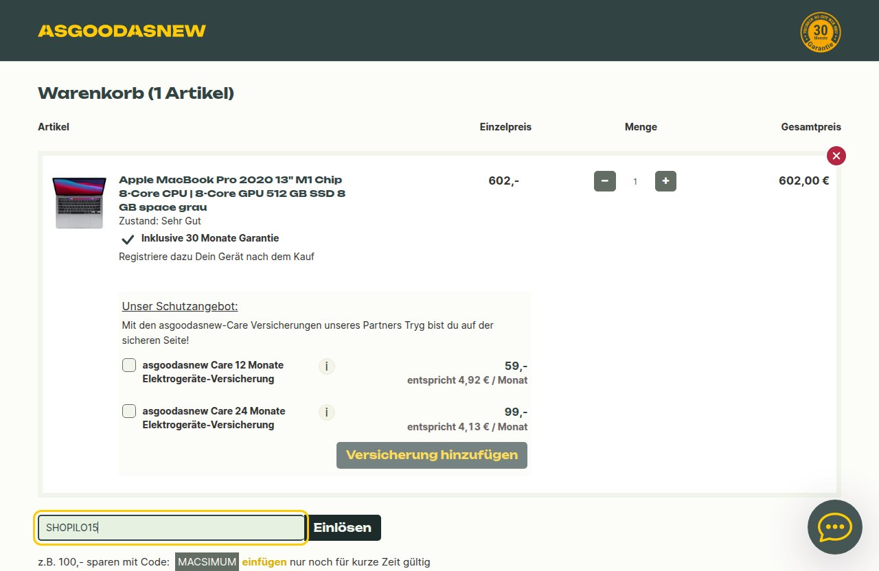Click the total price 602,00 €
The height and width of the screenshot is (571, 879).
[804, 181]
